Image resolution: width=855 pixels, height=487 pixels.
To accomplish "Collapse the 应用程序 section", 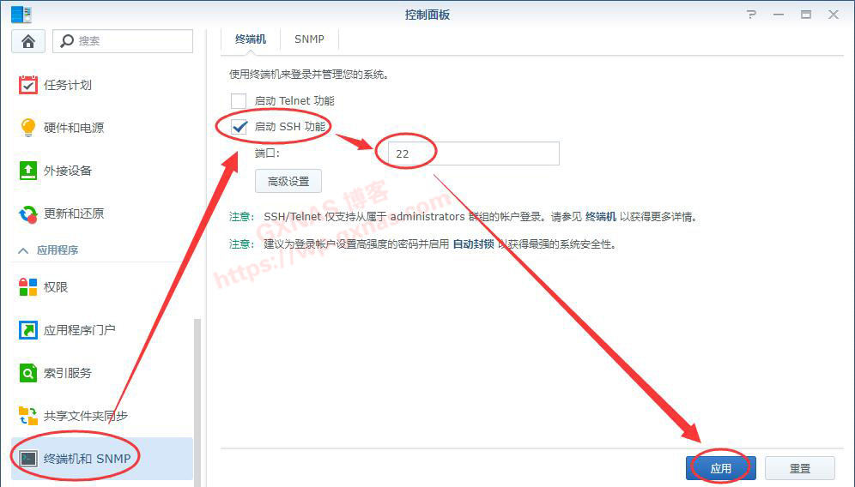I will tap(23, 250).
